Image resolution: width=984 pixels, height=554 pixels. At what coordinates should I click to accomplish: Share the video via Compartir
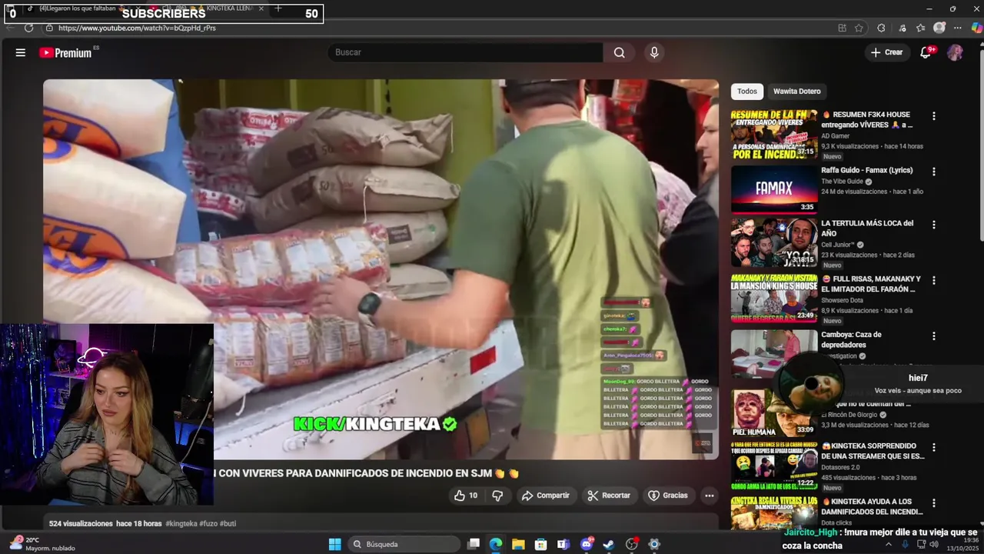(545, 496)
